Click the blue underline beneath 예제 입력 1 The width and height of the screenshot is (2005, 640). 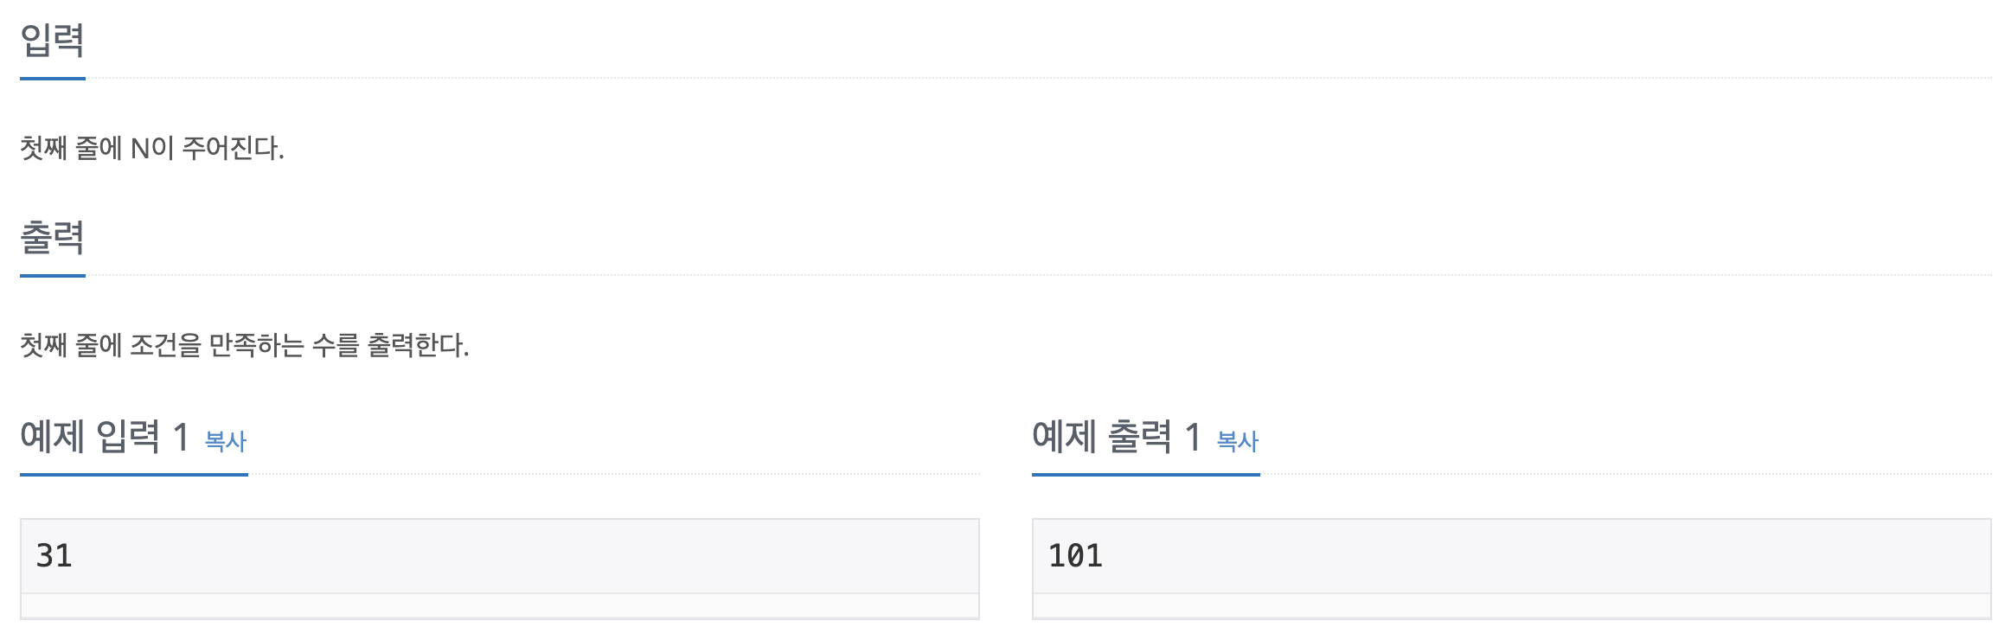point(134,474)
